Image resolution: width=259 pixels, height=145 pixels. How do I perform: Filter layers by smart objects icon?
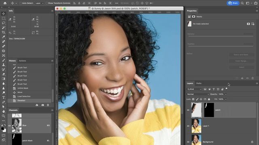click(222, 89)
